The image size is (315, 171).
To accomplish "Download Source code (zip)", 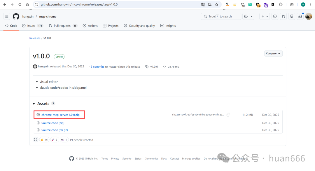I will click(53, 123).
